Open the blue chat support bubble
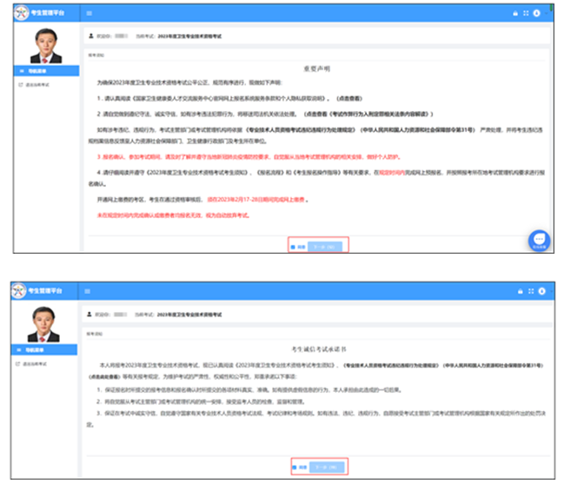Screen dimensions: 571x484 point(540,241)
